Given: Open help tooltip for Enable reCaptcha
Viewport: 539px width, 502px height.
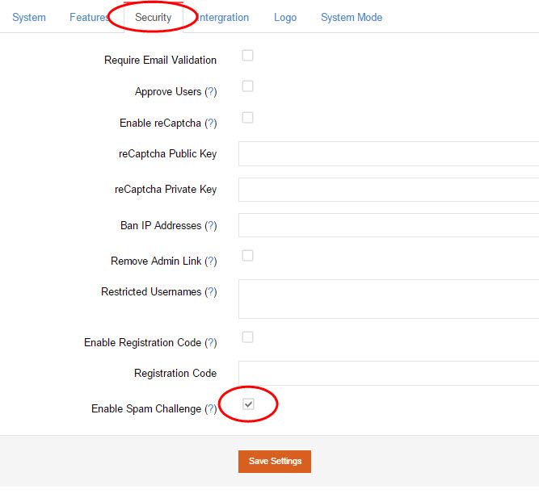Looking at the screenshot, I should tap(211, 123).
